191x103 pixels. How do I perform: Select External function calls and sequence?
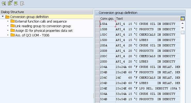[x=41, y=22]
